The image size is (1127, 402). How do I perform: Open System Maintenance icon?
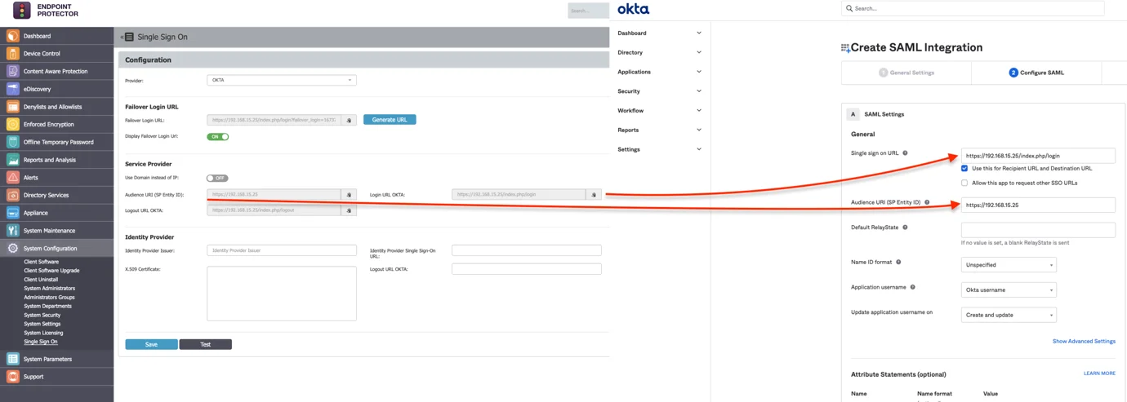click(12, 231)
